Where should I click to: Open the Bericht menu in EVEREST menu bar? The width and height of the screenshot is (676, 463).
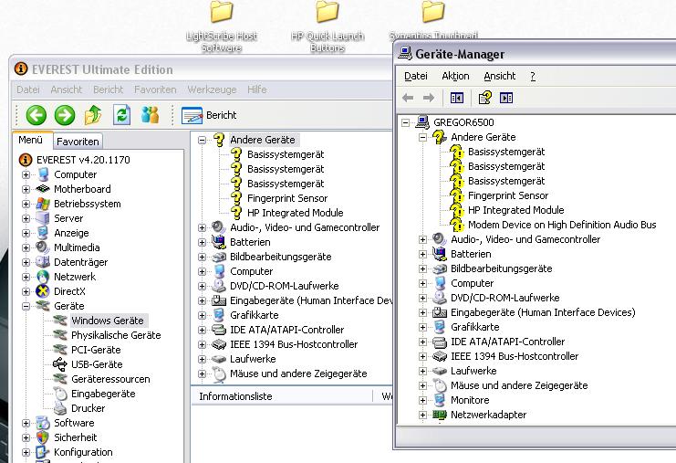pyautogui.click(x=108, y=89)
